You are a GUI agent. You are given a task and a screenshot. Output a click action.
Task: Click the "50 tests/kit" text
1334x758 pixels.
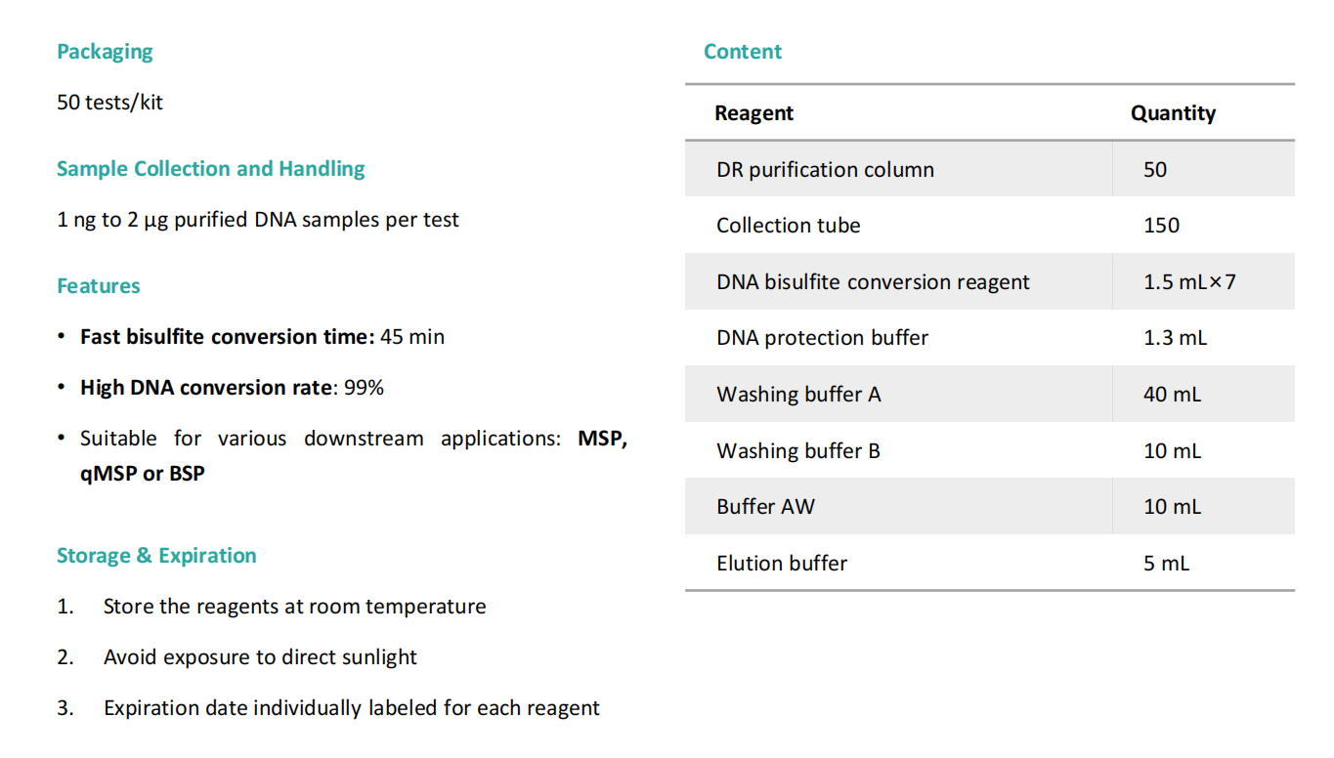pos(109,102)
